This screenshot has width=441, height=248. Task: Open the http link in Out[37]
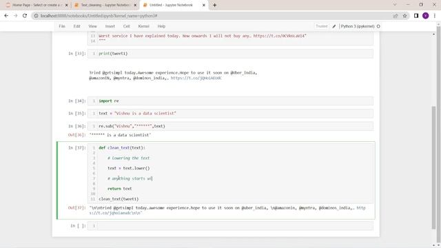[x=361, y=208]
